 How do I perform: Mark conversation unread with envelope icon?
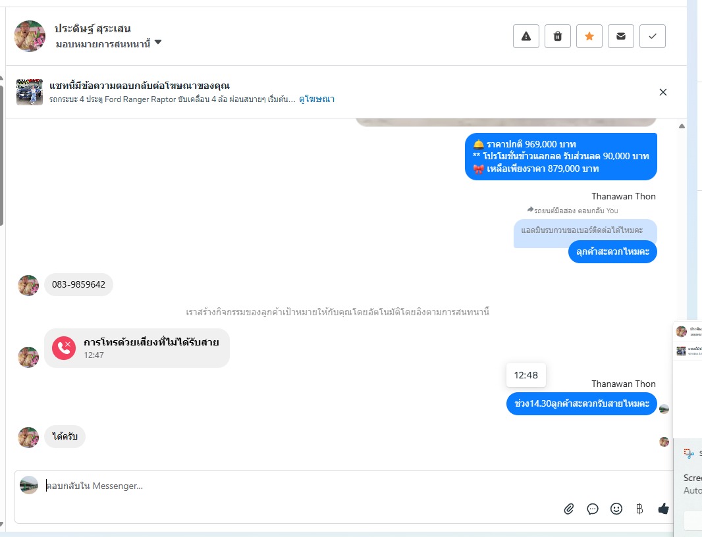click(x=620, y=36)
